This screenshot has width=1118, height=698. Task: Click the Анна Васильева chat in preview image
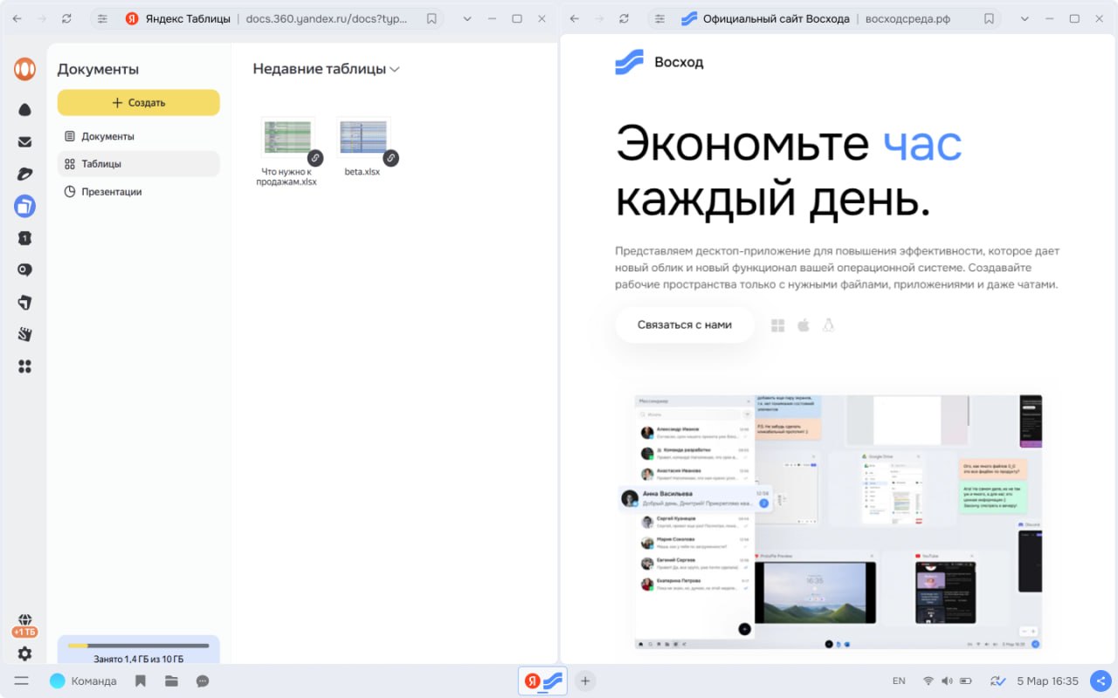coord(695,497)
